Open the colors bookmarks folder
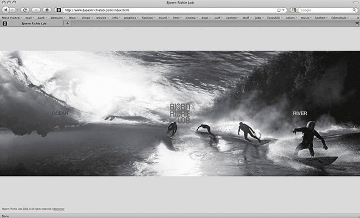The height and width of the screenshot is (218, 360). click(x=291, y=18)
